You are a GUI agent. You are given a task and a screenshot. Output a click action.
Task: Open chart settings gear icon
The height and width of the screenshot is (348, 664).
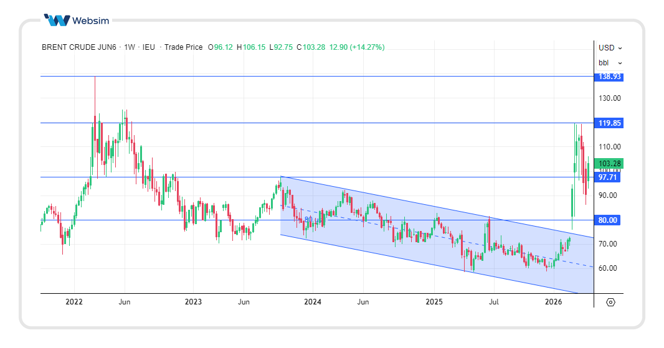(610, 302)
